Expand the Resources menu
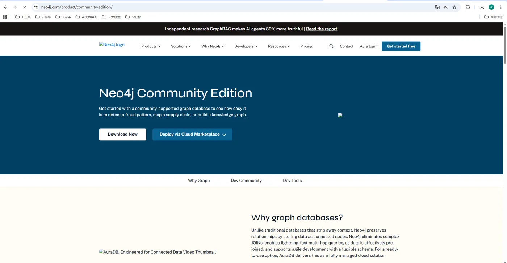Viewport: 507px width, 263px height. 279,46
